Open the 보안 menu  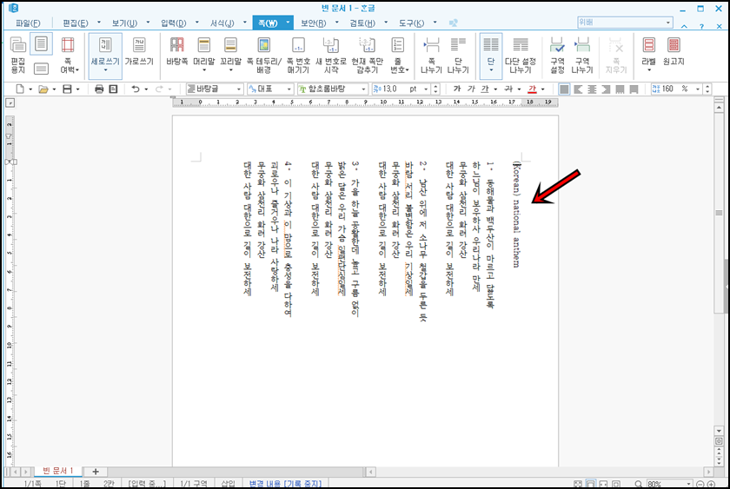[314, 23]
